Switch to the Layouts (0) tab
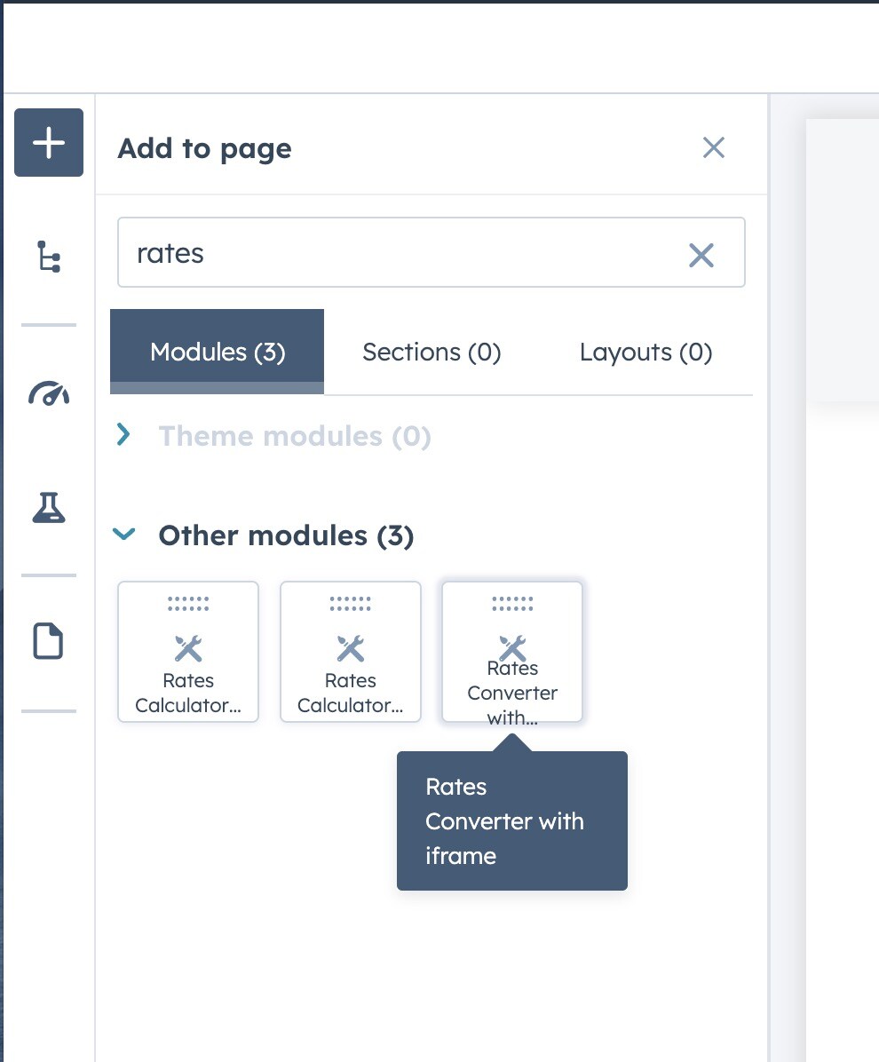Screen dimensions: 879x1062 [x=645, y=353]
